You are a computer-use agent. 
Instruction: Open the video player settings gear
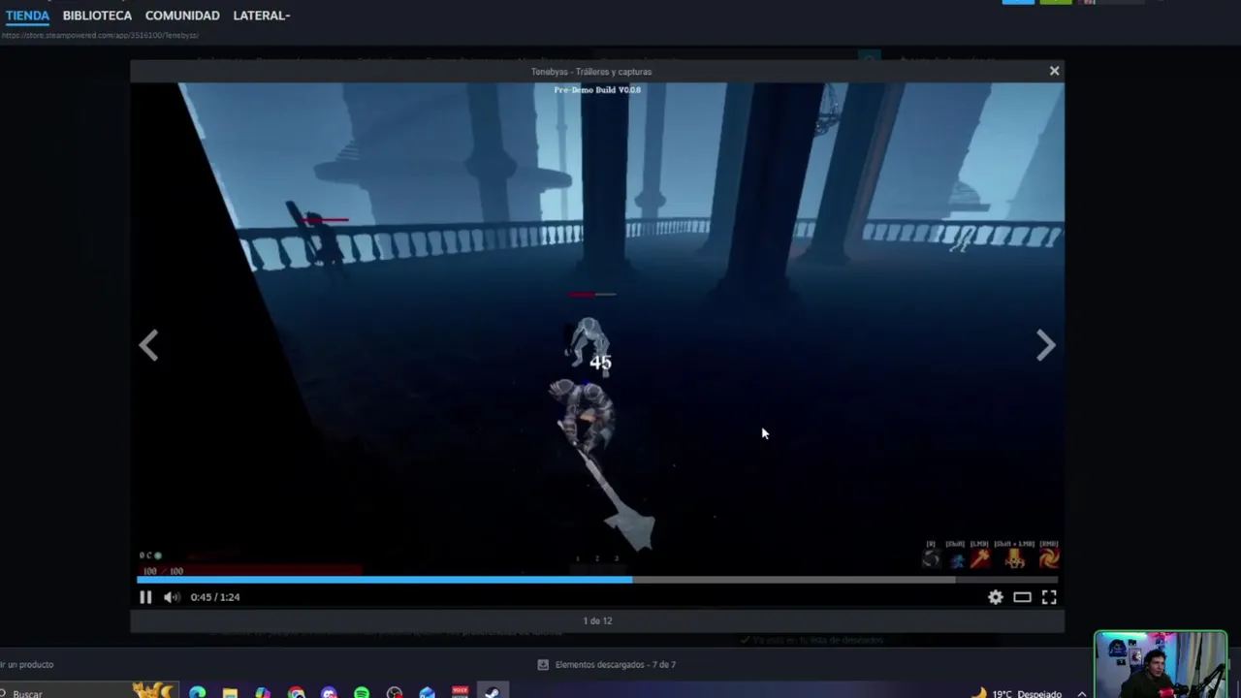(996, 597)
